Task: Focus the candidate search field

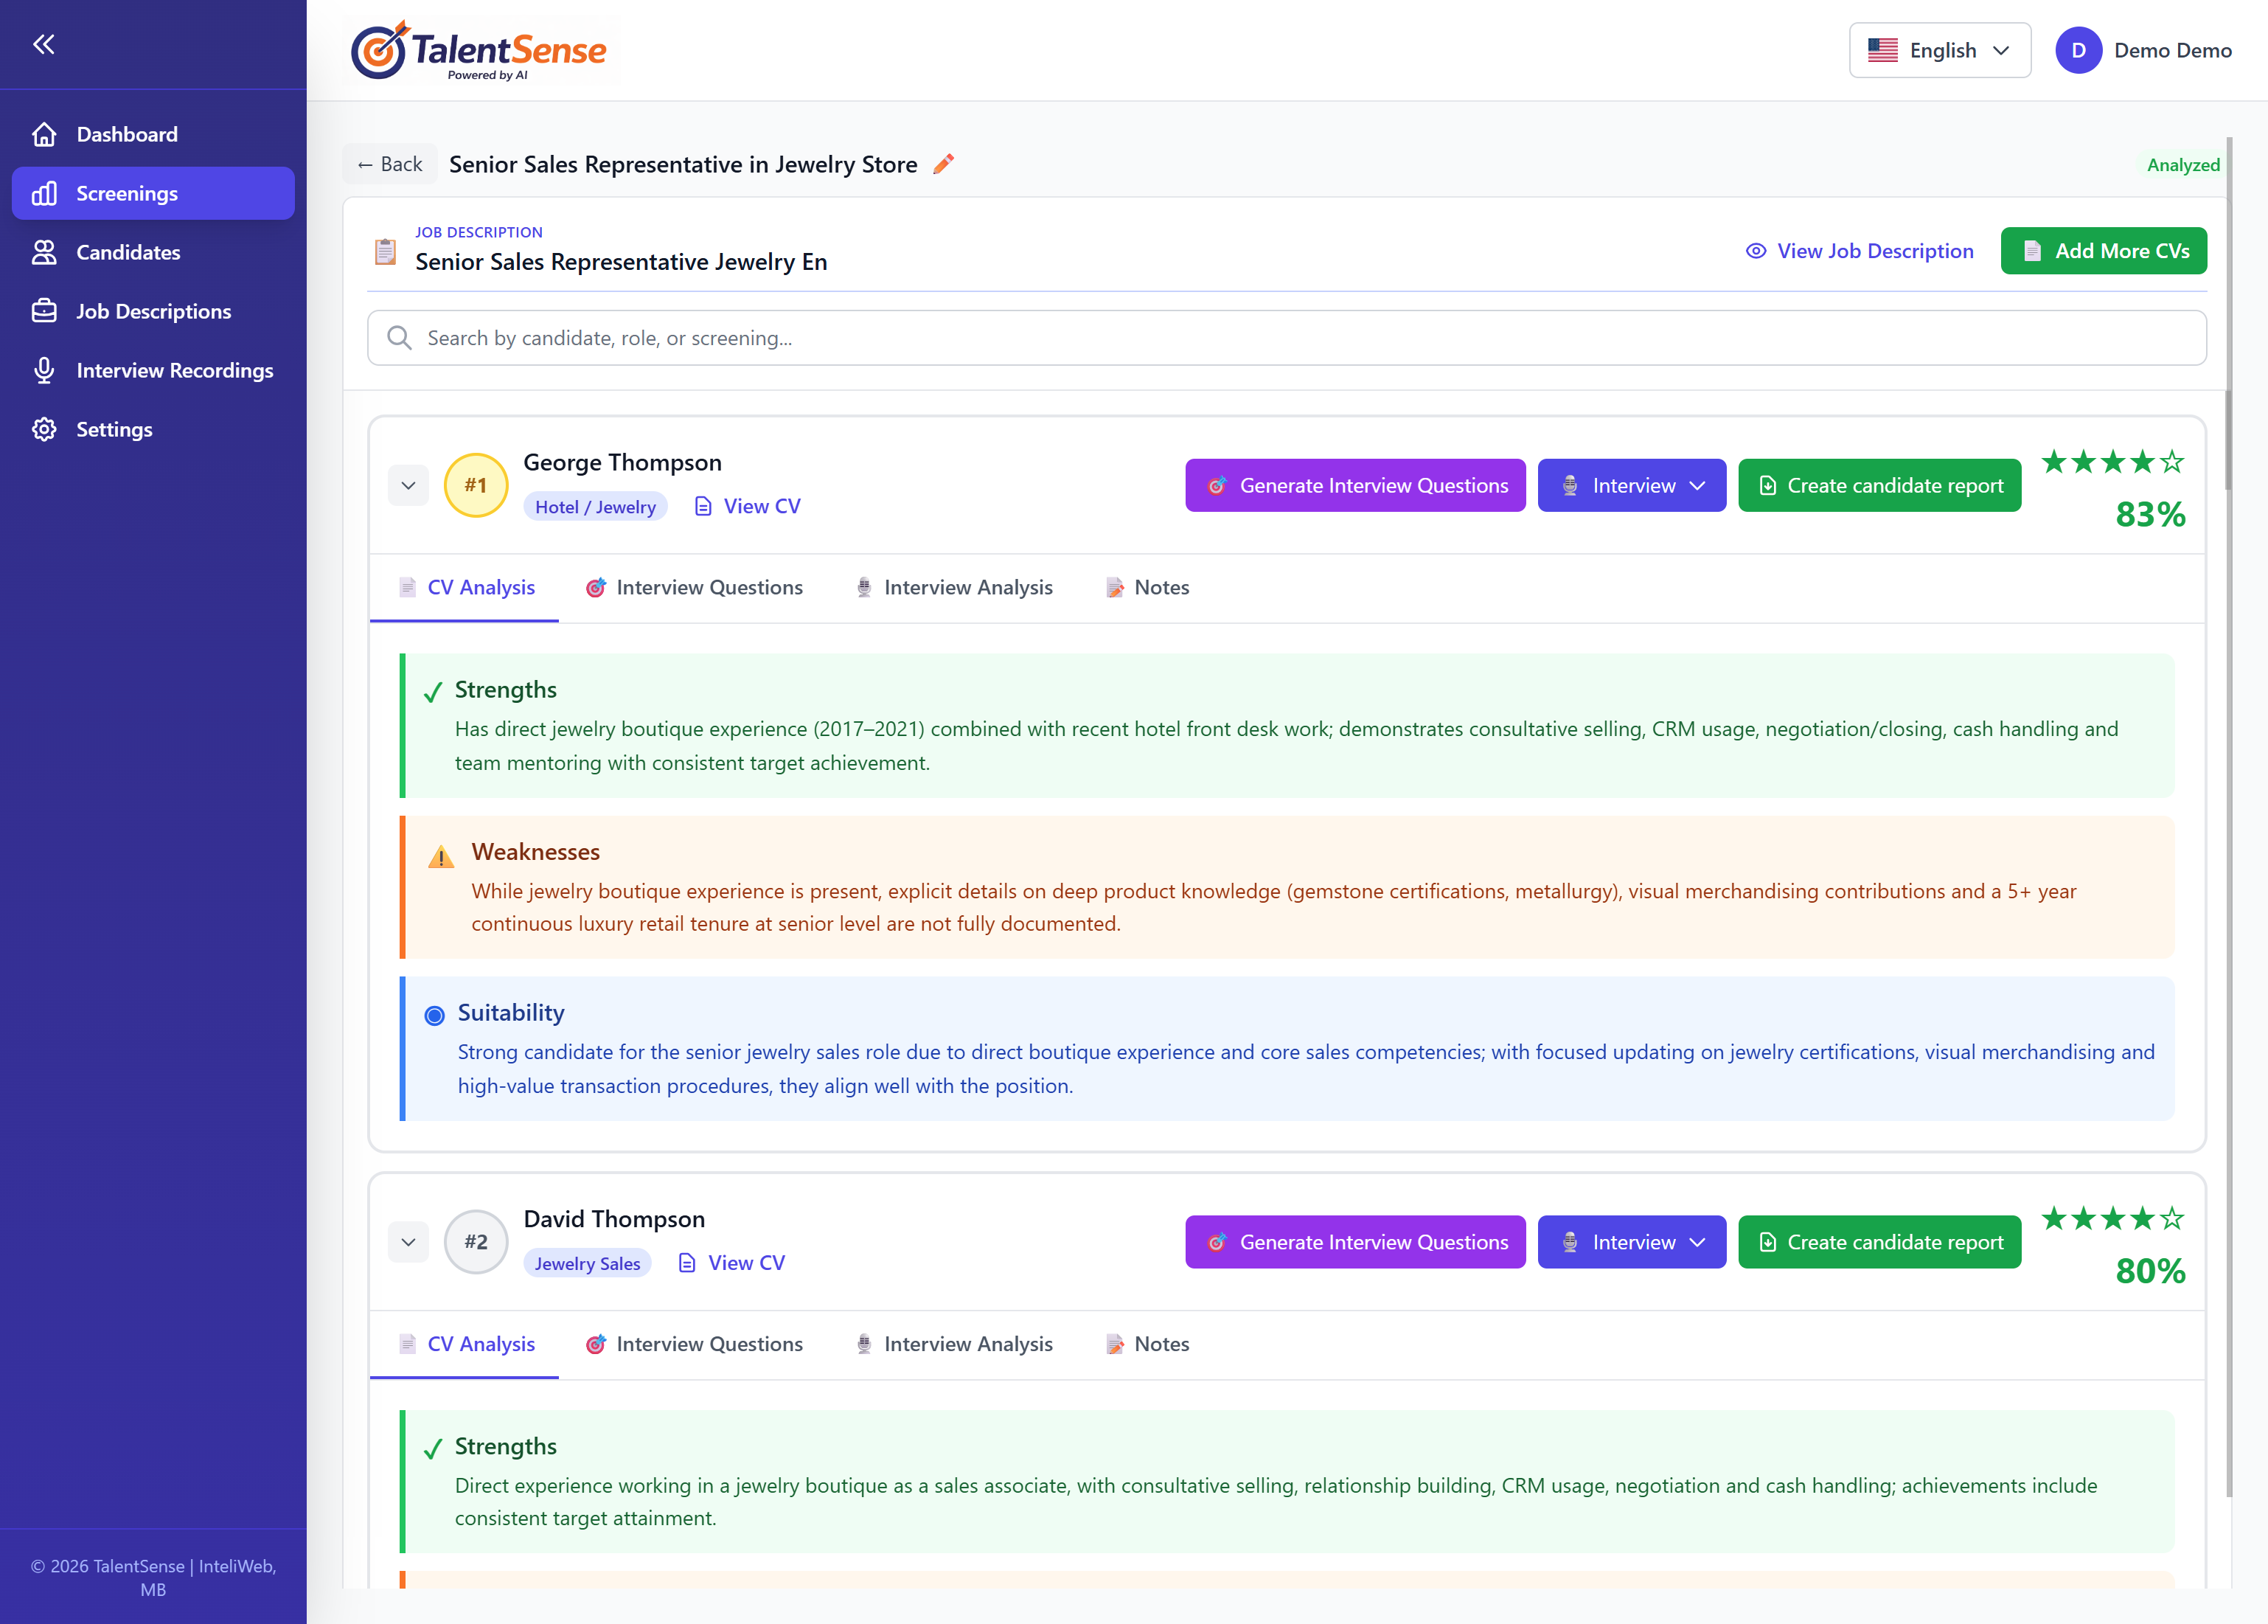Action: click(x=1287, y=338)
